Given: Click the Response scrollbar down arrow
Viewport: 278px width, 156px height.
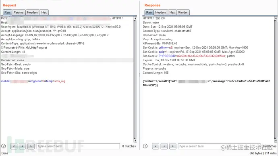Looking at the screenshot, I should 276,141.
